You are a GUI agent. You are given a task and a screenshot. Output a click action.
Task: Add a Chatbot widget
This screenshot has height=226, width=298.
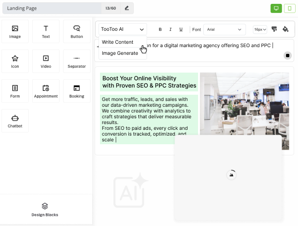(x=15, y=121)
